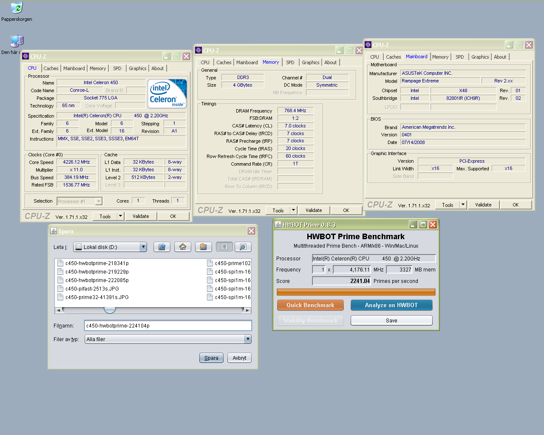Click CPU-Z title icon in CPU window
544x435 pixels.
point(25,56)
